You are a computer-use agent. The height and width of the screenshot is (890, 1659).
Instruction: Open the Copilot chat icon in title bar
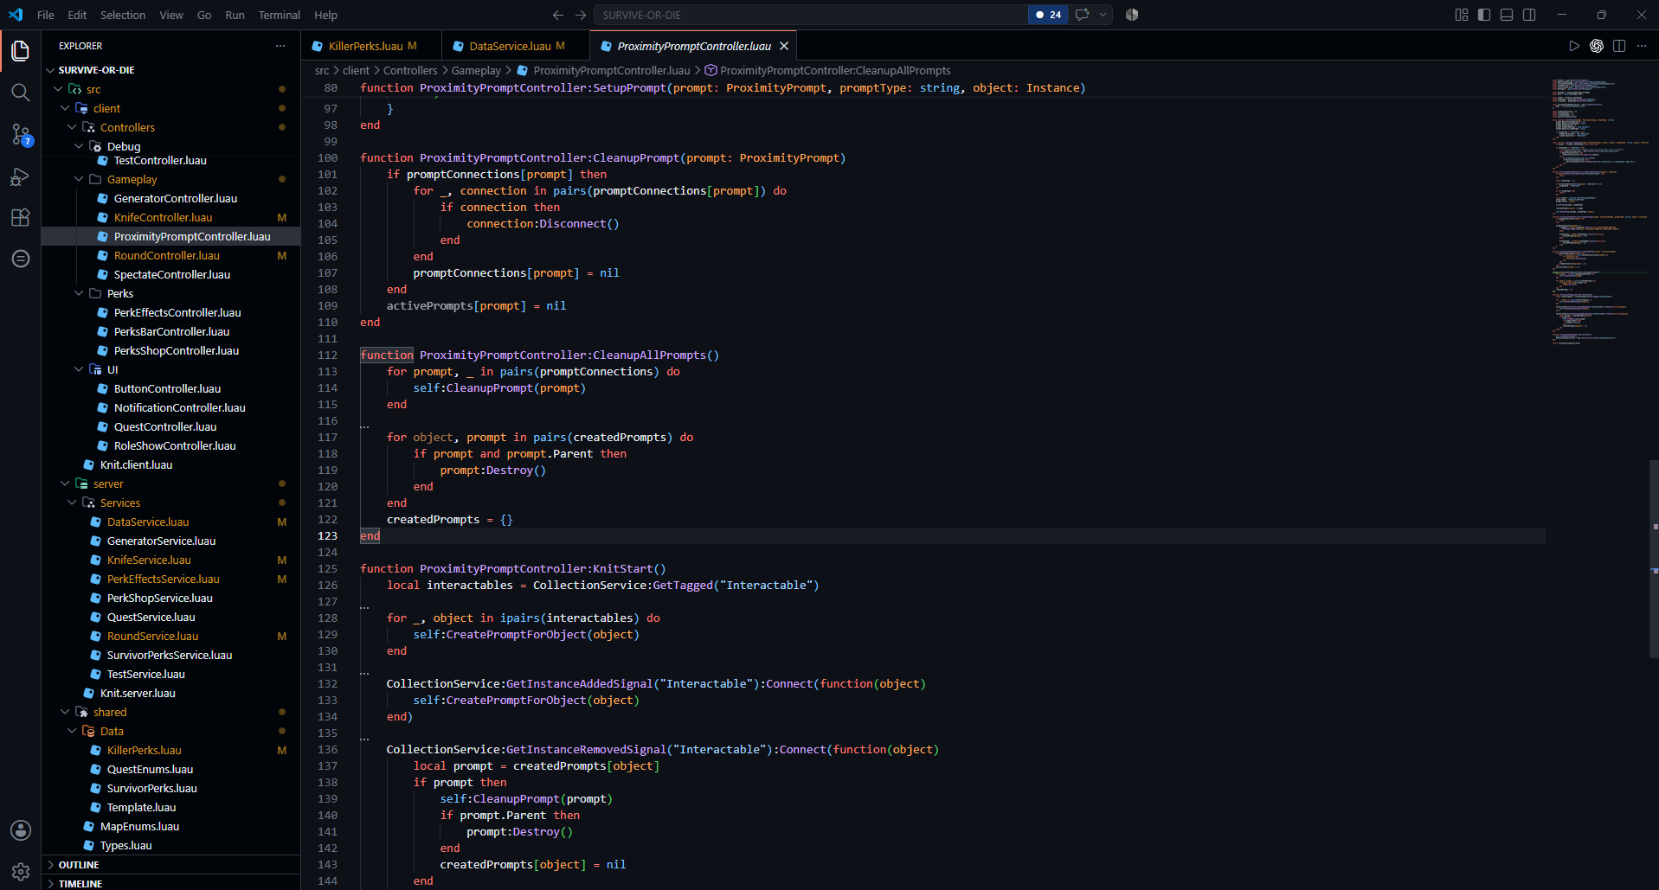click(1082, 15)
